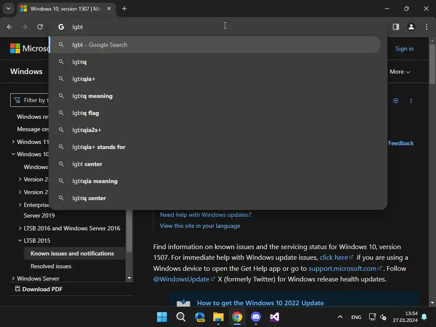The height and width of the screenshot is (327, 436).
Task: Click the browser forward arrow
Action: point(25,27)
